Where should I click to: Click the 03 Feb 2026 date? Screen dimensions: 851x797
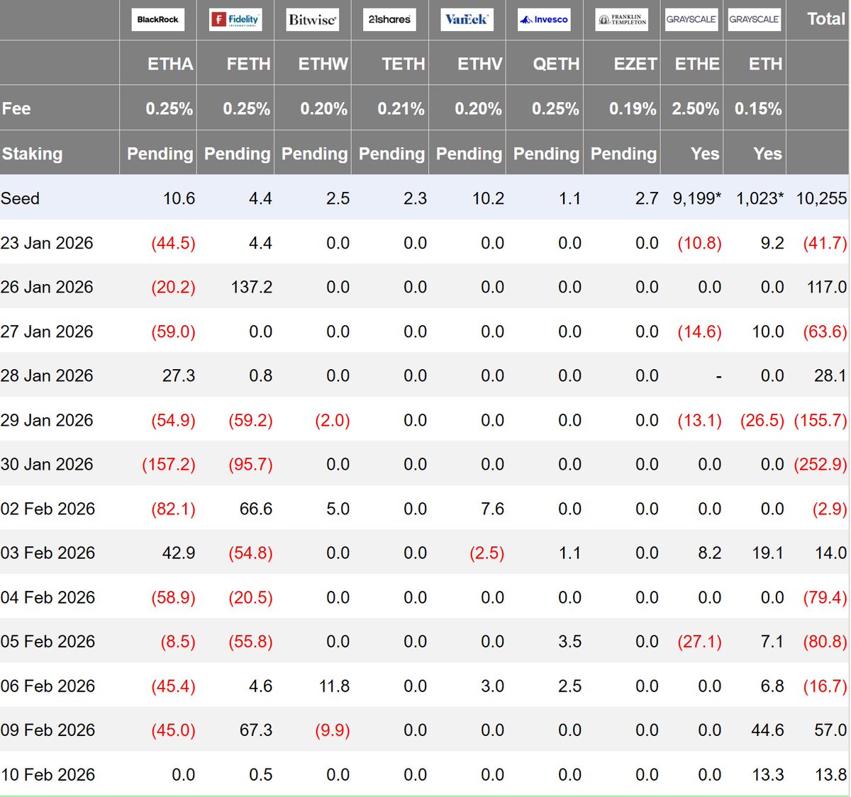48,553
